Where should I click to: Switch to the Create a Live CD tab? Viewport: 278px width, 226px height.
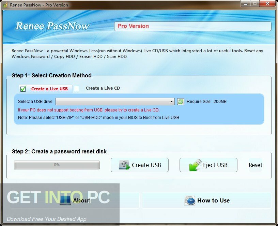(x=103, y=88)
